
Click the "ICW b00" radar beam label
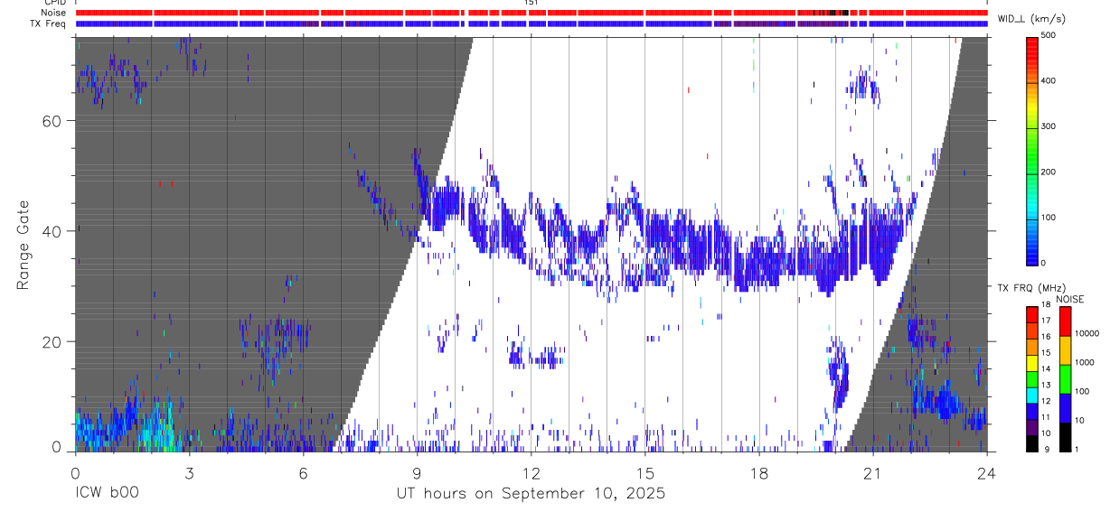[x=107, y=494]
